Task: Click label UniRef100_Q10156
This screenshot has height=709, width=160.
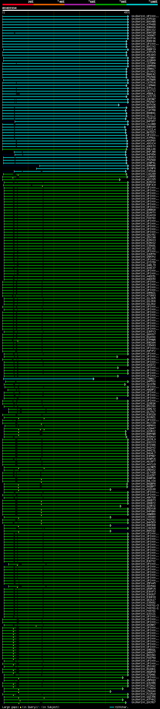Action: 143,384
